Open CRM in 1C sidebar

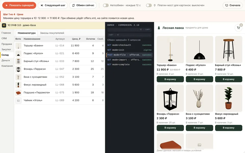[x=4, y=39]
